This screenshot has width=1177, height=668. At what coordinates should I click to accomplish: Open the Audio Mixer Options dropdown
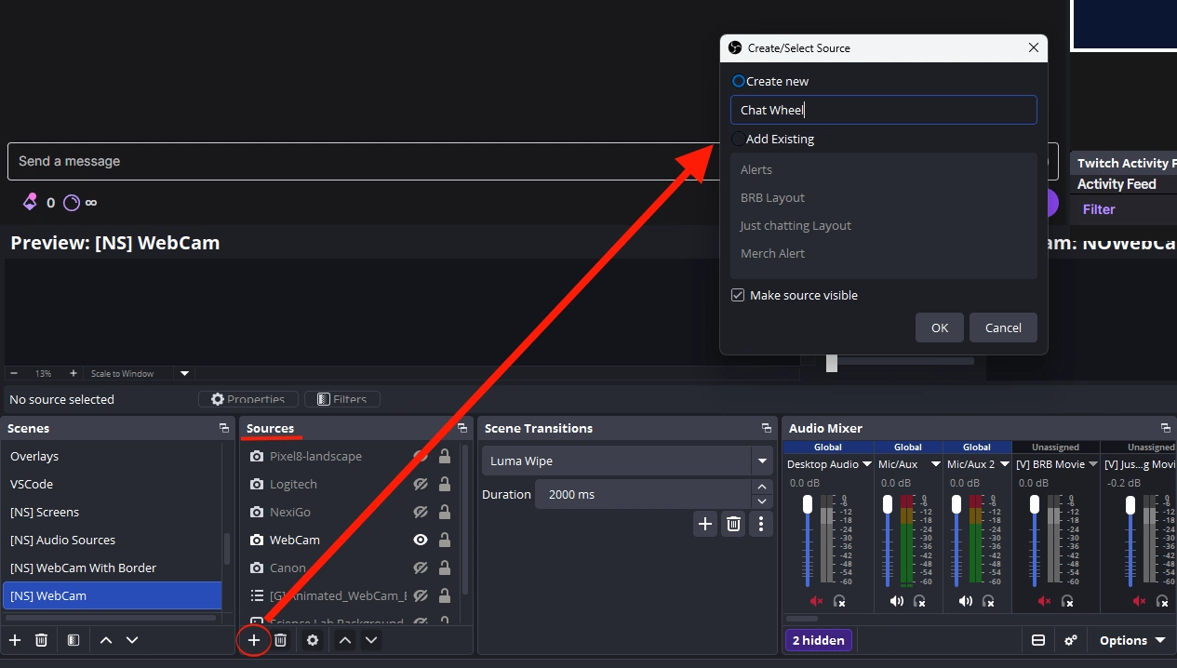1132,640
